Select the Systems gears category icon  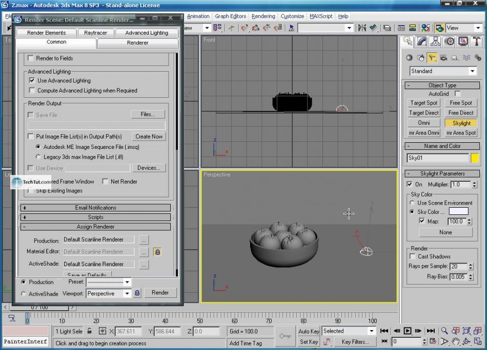pyautogui.click(x=478, y=58)
